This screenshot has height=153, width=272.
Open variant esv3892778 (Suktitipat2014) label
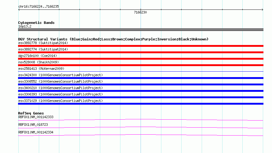pos(43,43)
